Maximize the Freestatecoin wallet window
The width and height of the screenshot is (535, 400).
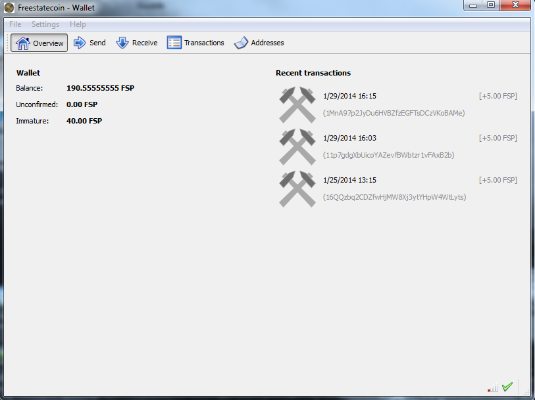(491, 5)
